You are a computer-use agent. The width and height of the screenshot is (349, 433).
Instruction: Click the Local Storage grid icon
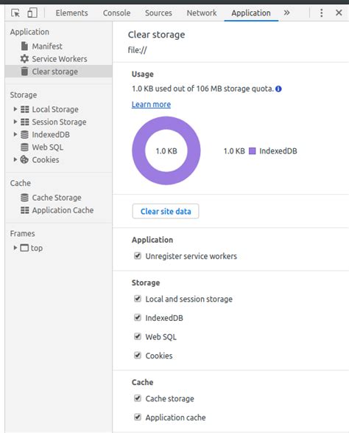click(24, 109)
